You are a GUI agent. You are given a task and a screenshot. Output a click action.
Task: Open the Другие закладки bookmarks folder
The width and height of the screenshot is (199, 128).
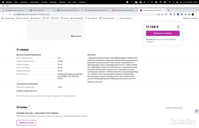pyautogui.click(x=191, y=18)
